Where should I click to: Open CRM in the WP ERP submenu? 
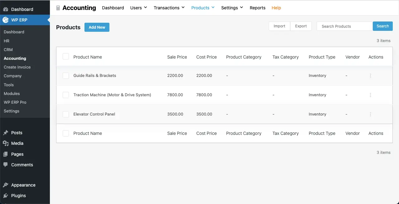pyautogui.click(x=8, y=50)
